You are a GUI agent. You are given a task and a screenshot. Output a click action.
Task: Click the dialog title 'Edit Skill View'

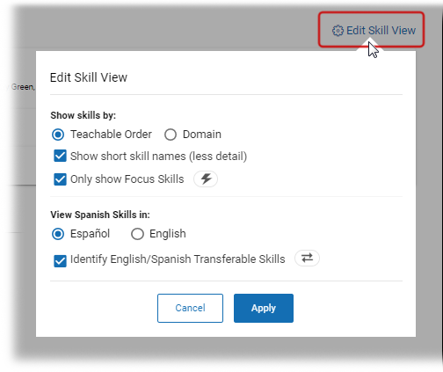[x=89, y=77]
